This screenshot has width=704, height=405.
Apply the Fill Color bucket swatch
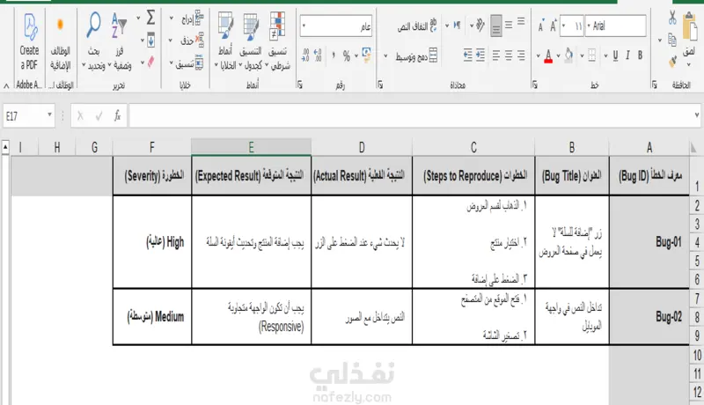click(x=568, y=55)
